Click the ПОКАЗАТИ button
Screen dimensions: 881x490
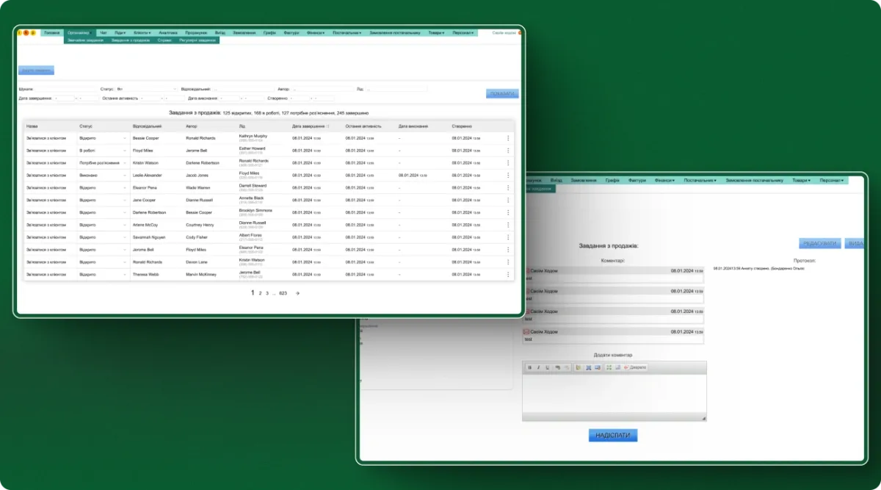coord(502,93)
